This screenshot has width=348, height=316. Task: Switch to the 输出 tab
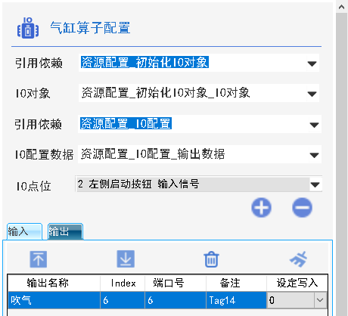point(65,231)
